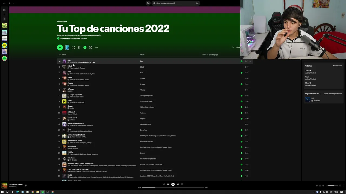The height and width of the screenshot is (194, 346).
Task: Search within the playlist
Action: coord(233,47)
